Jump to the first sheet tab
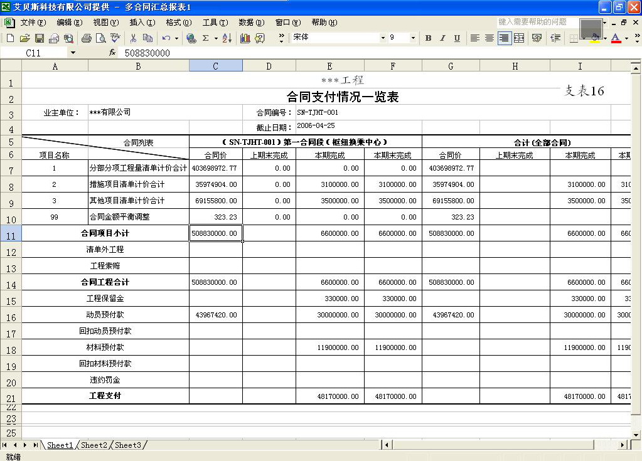The height and width of the screenshot is (461, 642). 4,445
